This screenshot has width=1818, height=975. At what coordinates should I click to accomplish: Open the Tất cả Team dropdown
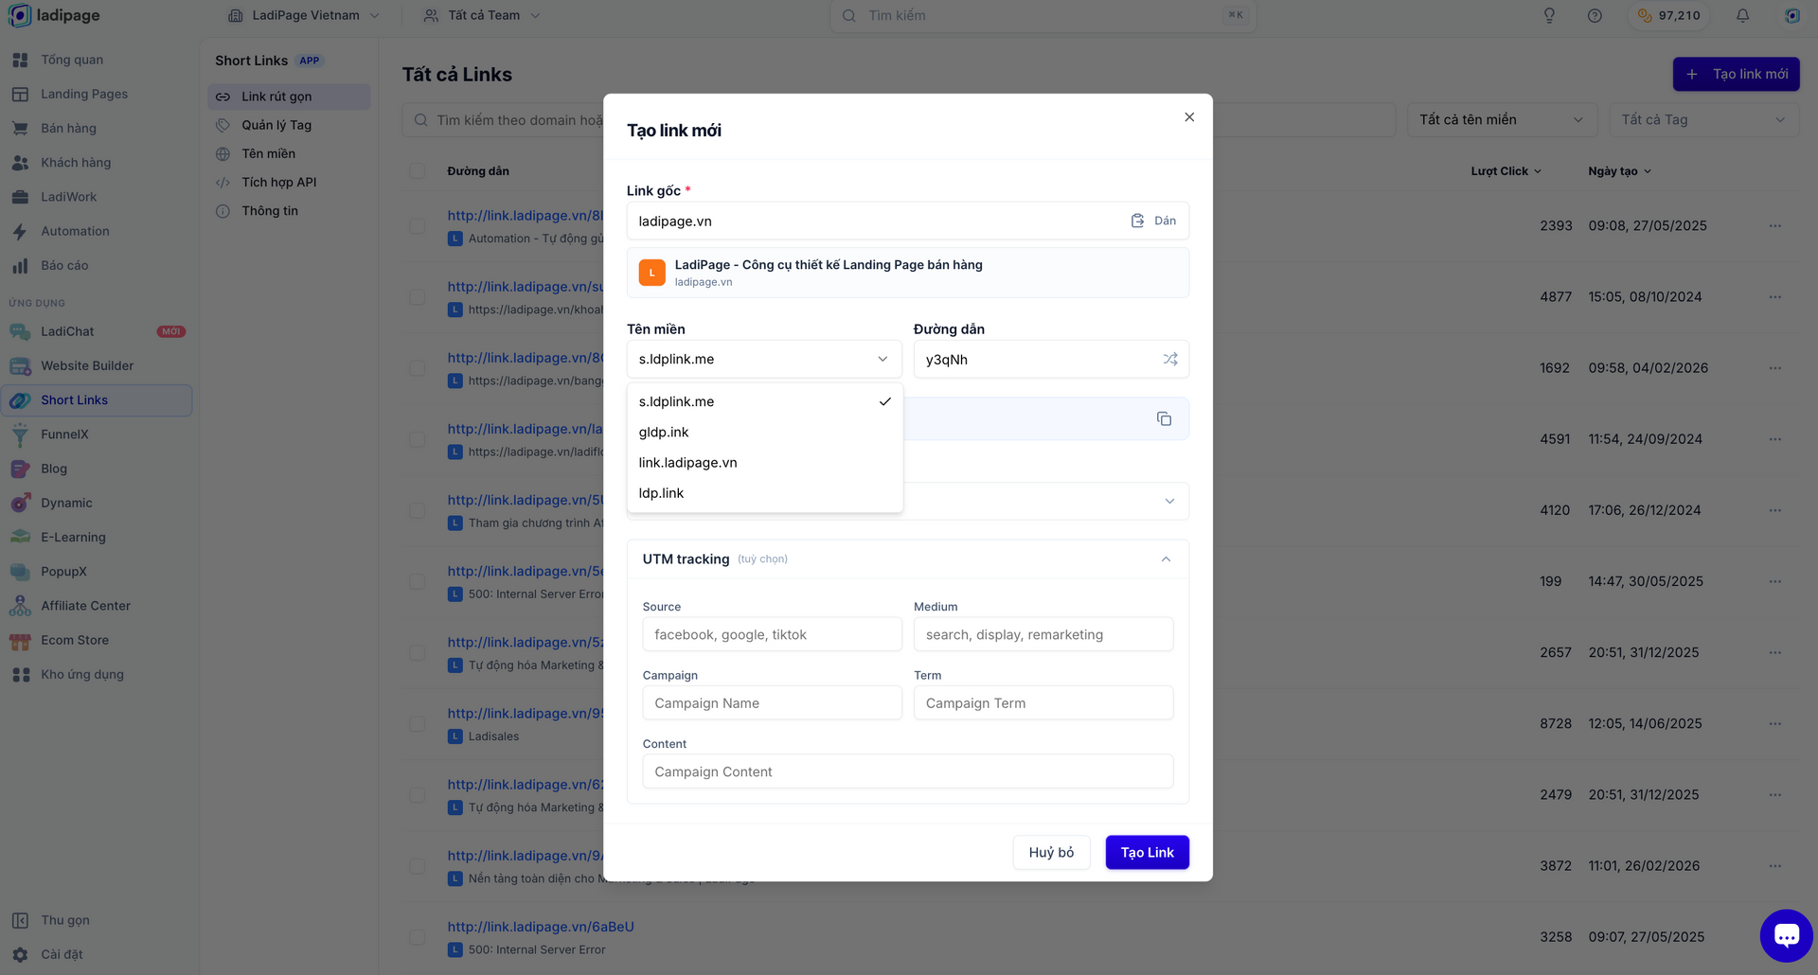click(x=483, y=15)
